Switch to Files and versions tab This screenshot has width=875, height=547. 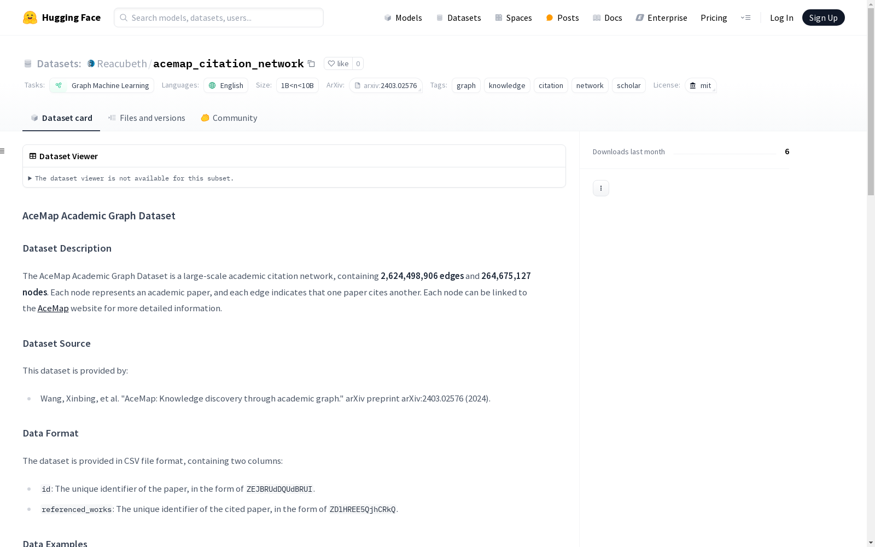[x=147, y=118]
